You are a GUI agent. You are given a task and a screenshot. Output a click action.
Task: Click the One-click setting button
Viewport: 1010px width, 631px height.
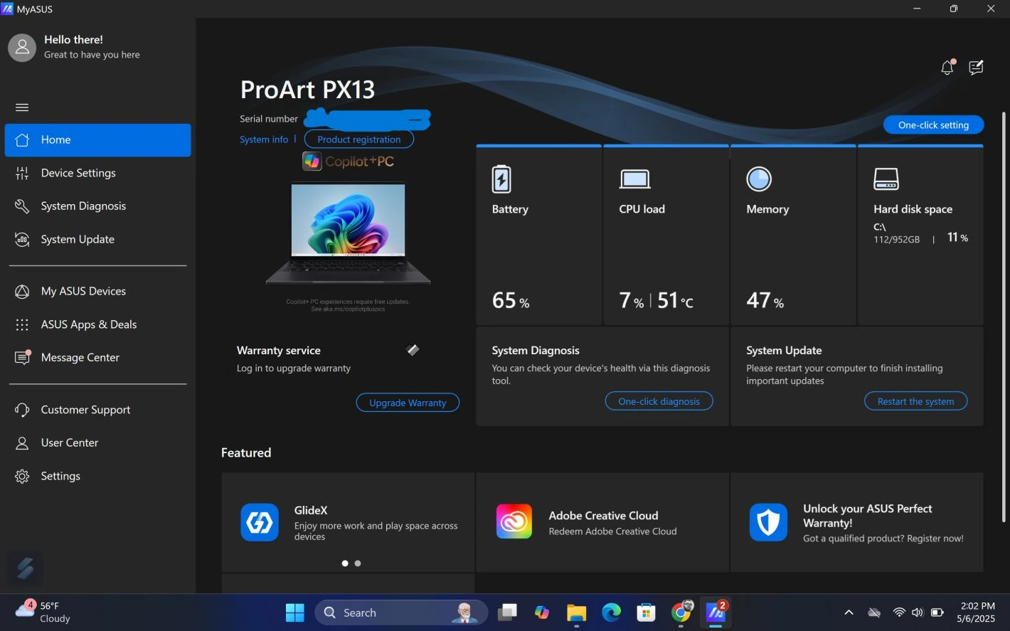tap(933, 125)
